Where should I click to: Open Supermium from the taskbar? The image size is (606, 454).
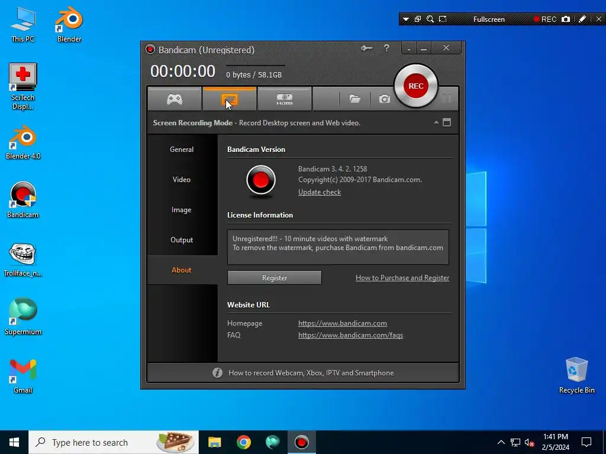pyautogui.click(x=272, y=442)
